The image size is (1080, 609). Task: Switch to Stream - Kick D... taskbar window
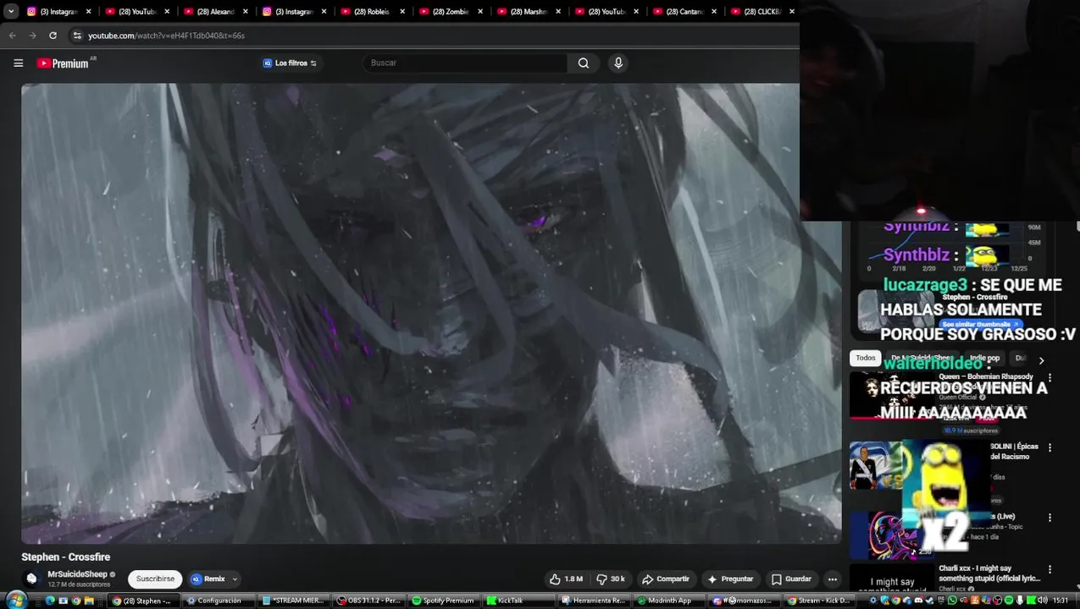tap(819, 601)
